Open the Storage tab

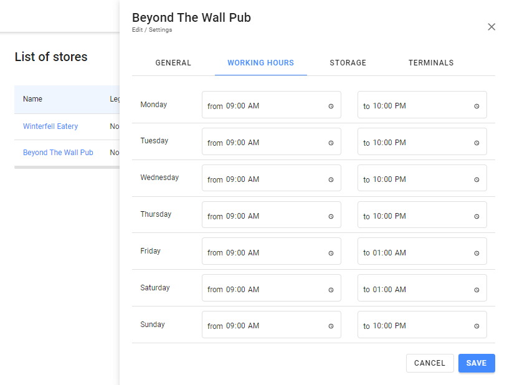coord(348,63)
